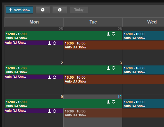Click the day number 10 cell
The height and width of the screenshot is (127, 164).
coord(120,97)
